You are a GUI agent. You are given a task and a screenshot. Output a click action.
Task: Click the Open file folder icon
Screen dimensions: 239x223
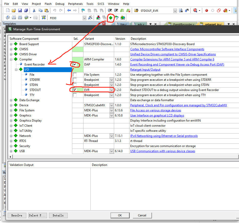click(x=14, y=10)
